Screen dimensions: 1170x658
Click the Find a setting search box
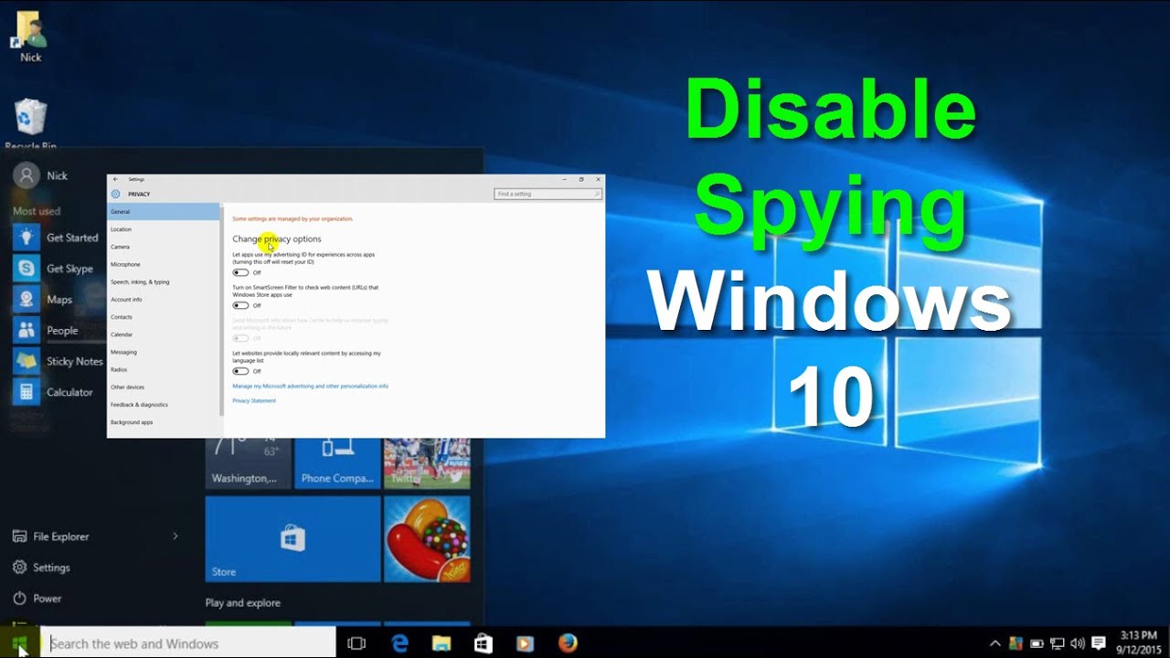click(548, 194)
